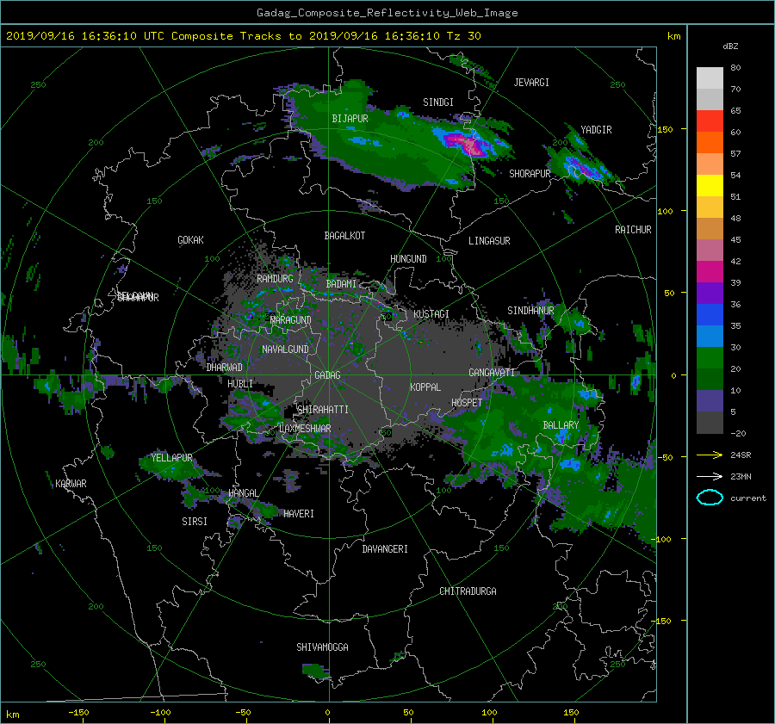Click the SHORAPUR city label
The height and width of the screenshot is (724, 775).
click(x=530, y=174)
